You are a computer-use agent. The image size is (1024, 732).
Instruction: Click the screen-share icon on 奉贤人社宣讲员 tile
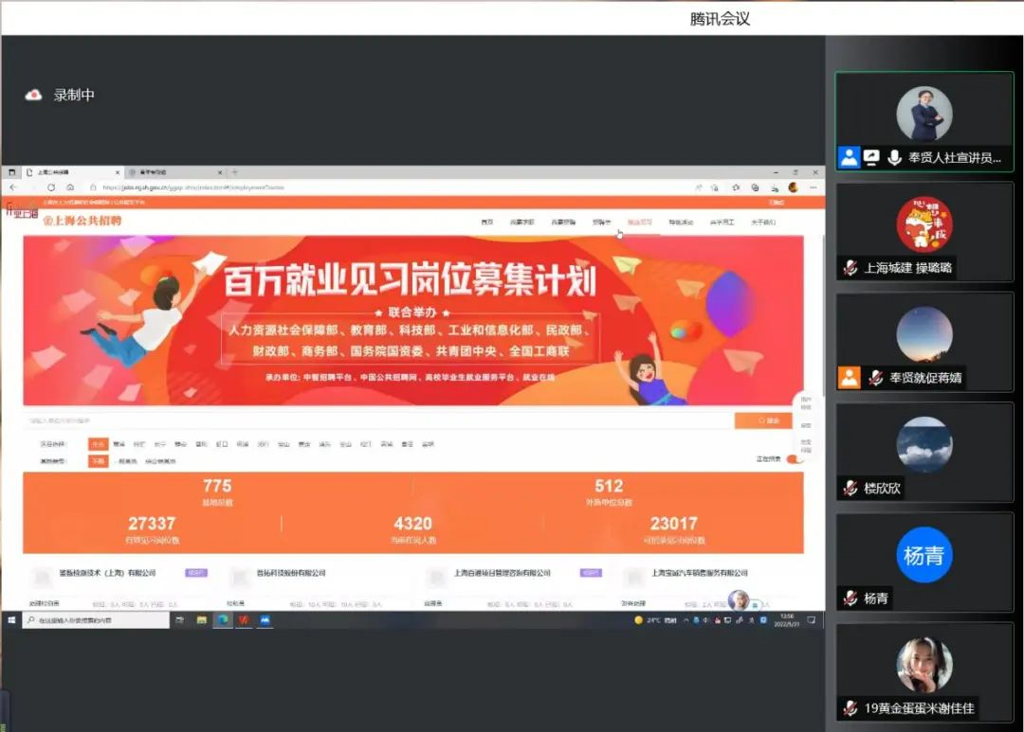pos(872,157)
